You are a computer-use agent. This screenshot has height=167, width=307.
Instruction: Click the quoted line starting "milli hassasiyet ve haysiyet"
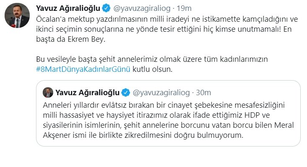click(x=157, y=115)
